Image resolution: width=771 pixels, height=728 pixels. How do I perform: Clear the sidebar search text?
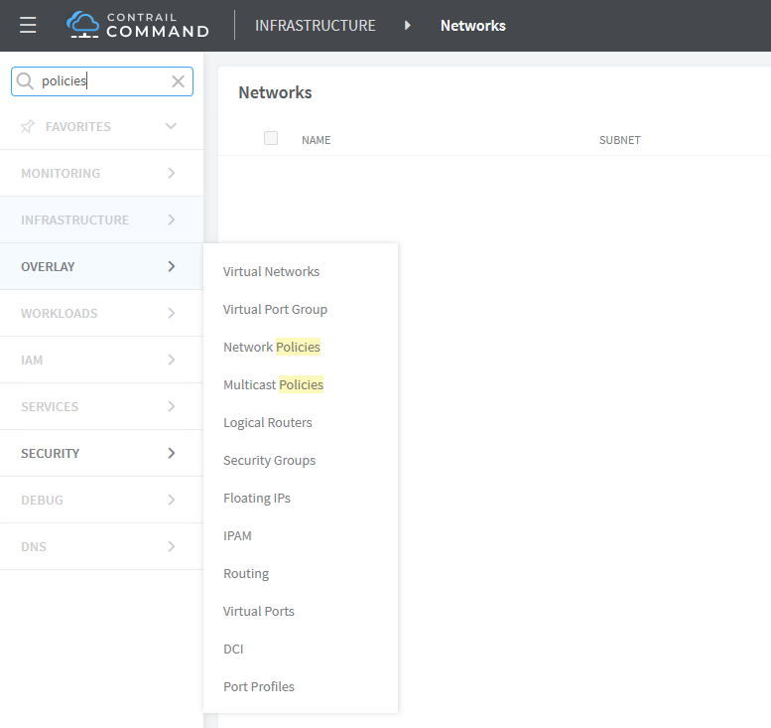pyautogui.click(x=179, y=81)
